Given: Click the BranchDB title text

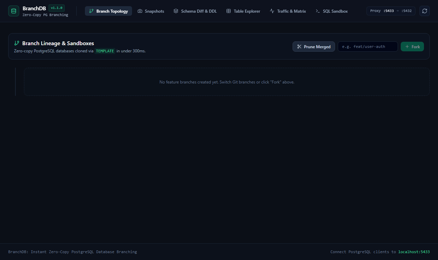Looking at the screenshot, I should [34, 8].
